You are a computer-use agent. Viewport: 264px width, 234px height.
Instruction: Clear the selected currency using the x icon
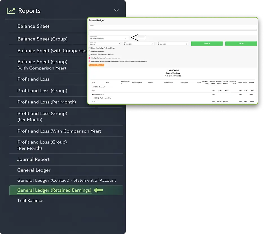(x=125, y=38)
